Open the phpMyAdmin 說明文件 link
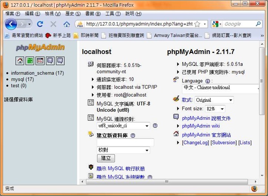This screenshot has height=196, width=268. [206, 118]
